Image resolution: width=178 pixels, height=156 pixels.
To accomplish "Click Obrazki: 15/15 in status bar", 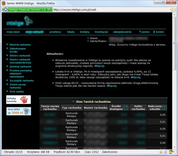I will point(13,152).
